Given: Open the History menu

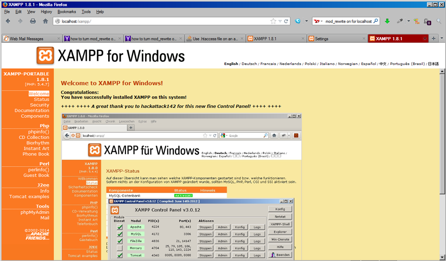Looking at the screenshot, I should pos(46,12).
